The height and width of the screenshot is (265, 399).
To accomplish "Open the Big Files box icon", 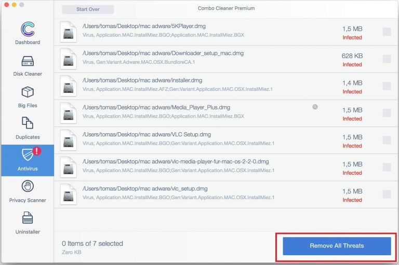I will point(28,92).
